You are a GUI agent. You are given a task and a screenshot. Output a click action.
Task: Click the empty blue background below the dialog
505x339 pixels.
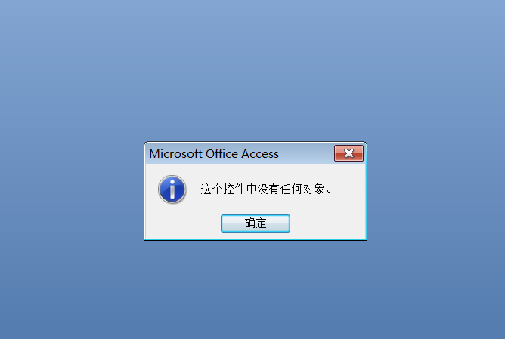pyautogui.click(x=253, y=289)
